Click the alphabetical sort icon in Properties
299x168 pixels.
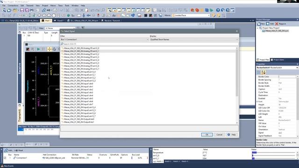coord(263,72)
